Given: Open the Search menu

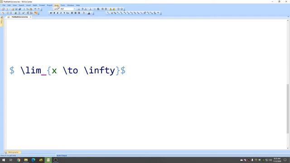Looking at the screenshot, I should pyautogui.click(x=21, y=5).
